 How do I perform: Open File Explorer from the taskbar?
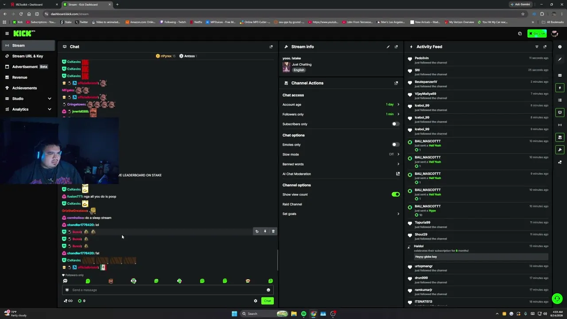click(x=294, y=314)
